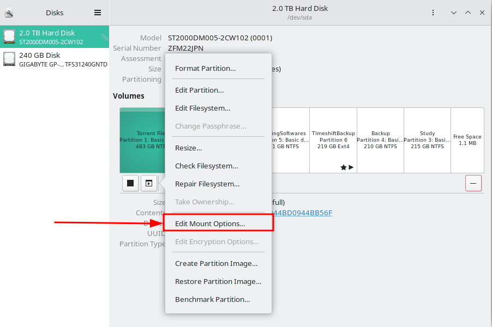Click the Free Space 1.1 MB block

tap(467, 140)
